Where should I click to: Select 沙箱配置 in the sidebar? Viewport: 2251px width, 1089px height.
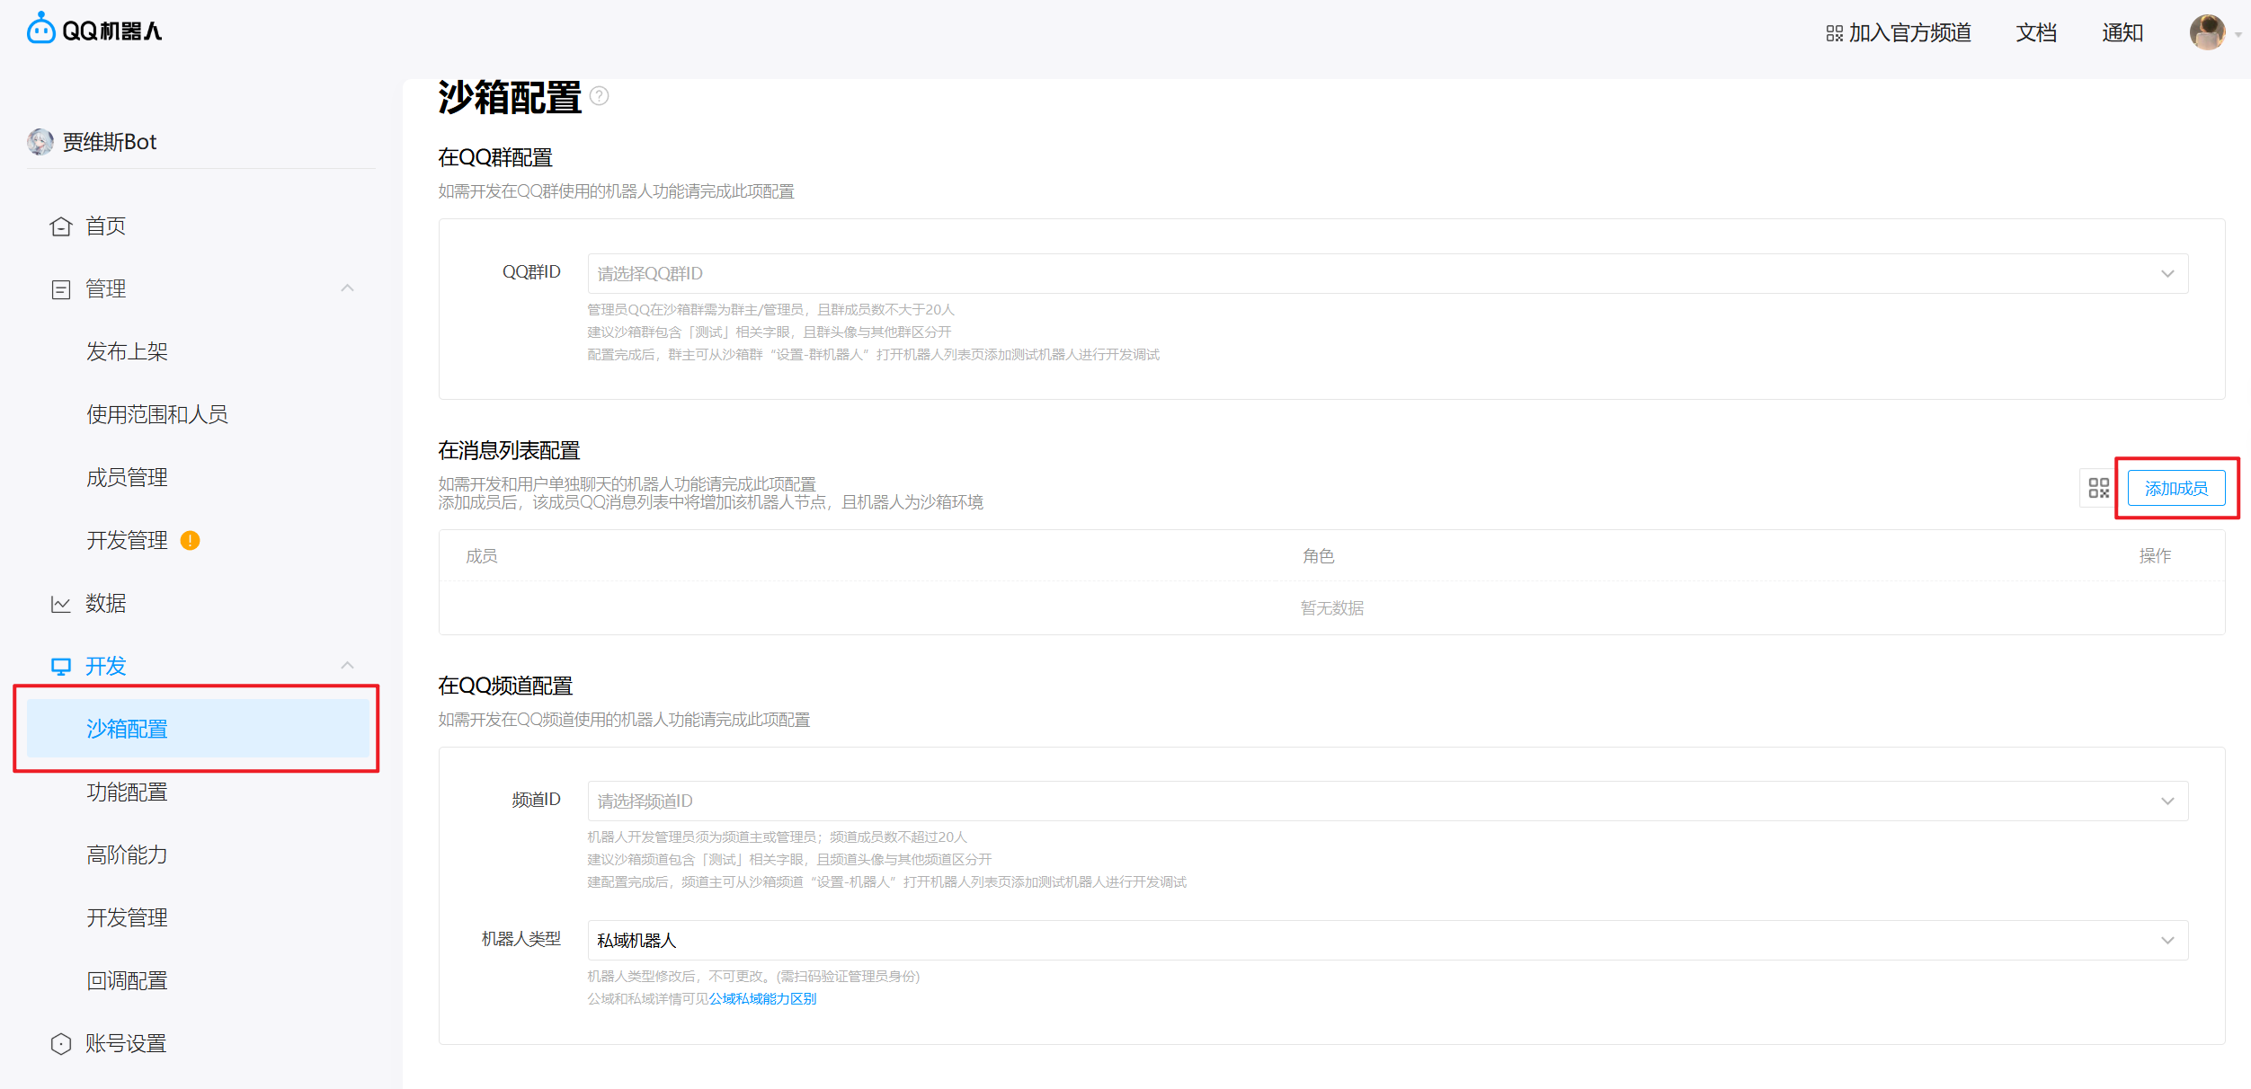click(x=198, y=729)
